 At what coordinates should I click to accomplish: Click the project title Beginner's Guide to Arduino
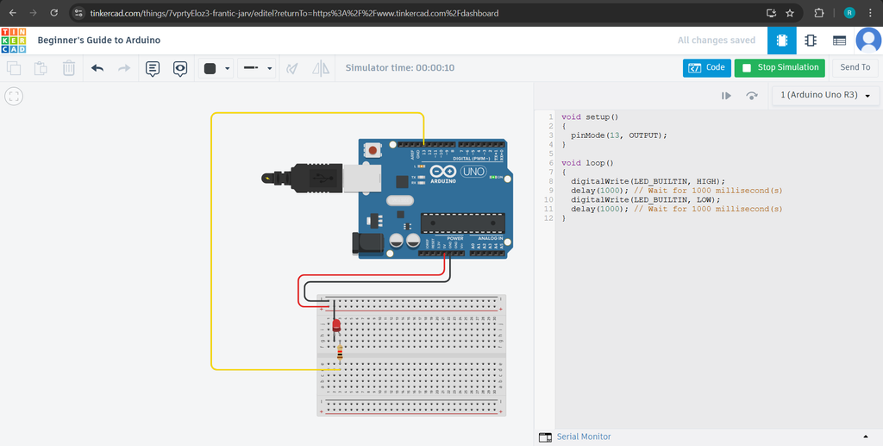(x=99, y=41)
